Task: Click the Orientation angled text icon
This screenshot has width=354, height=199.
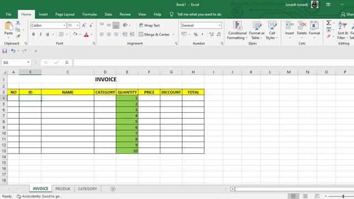Action: coord(125,25)
